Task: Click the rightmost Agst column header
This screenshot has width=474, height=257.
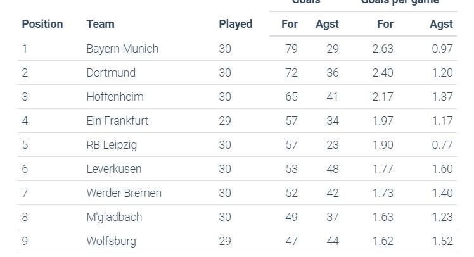Action: point(441,24)
